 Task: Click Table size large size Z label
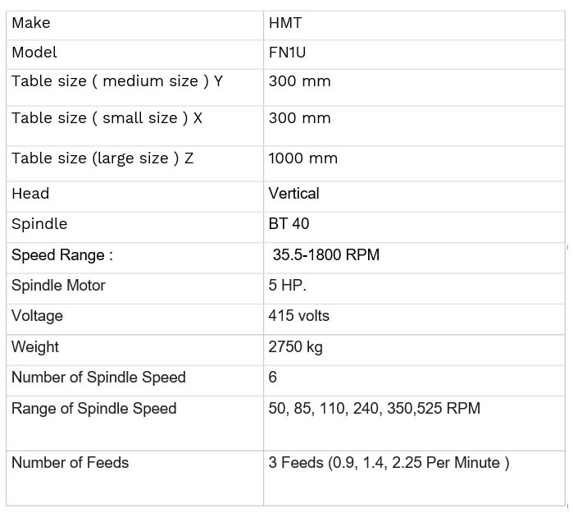coord(102,158)
